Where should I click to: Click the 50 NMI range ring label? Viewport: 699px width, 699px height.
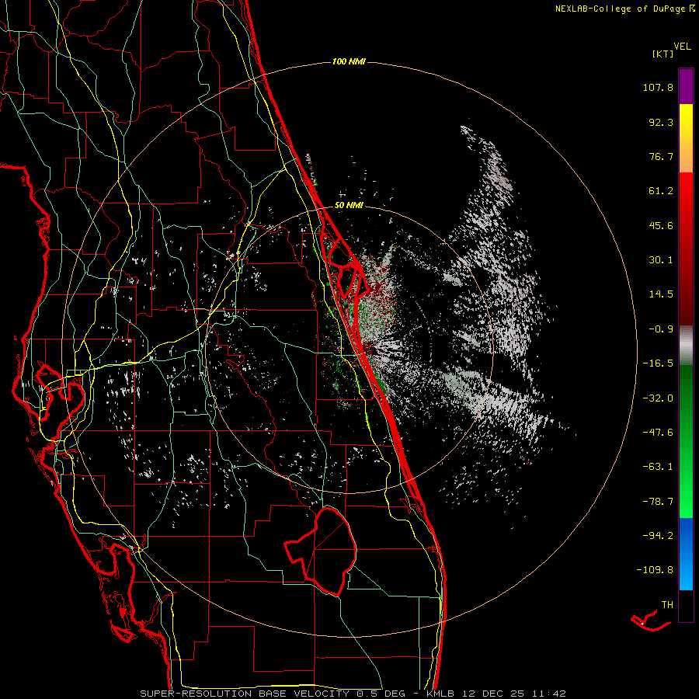(349, 206)
